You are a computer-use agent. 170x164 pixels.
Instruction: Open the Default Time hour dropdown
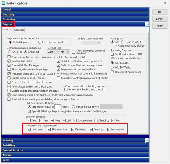[x=54, y=52]
